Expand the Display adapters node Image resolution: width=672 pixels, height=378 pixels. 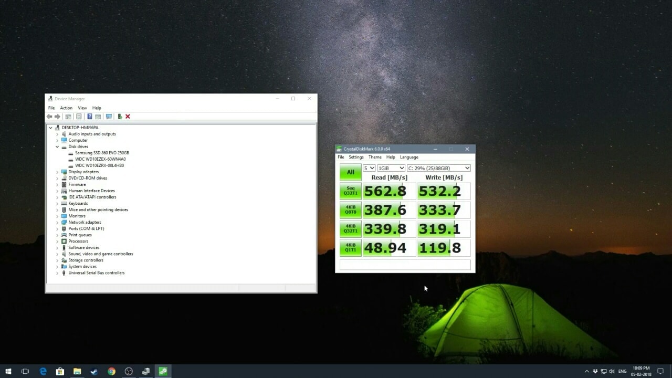coord(57,172)
